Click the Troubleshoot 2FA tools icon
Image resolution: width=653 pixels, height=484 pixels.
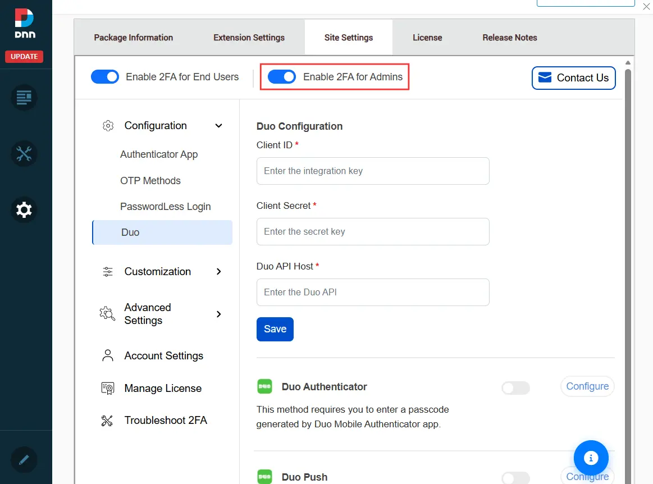(x=107, y=421)
